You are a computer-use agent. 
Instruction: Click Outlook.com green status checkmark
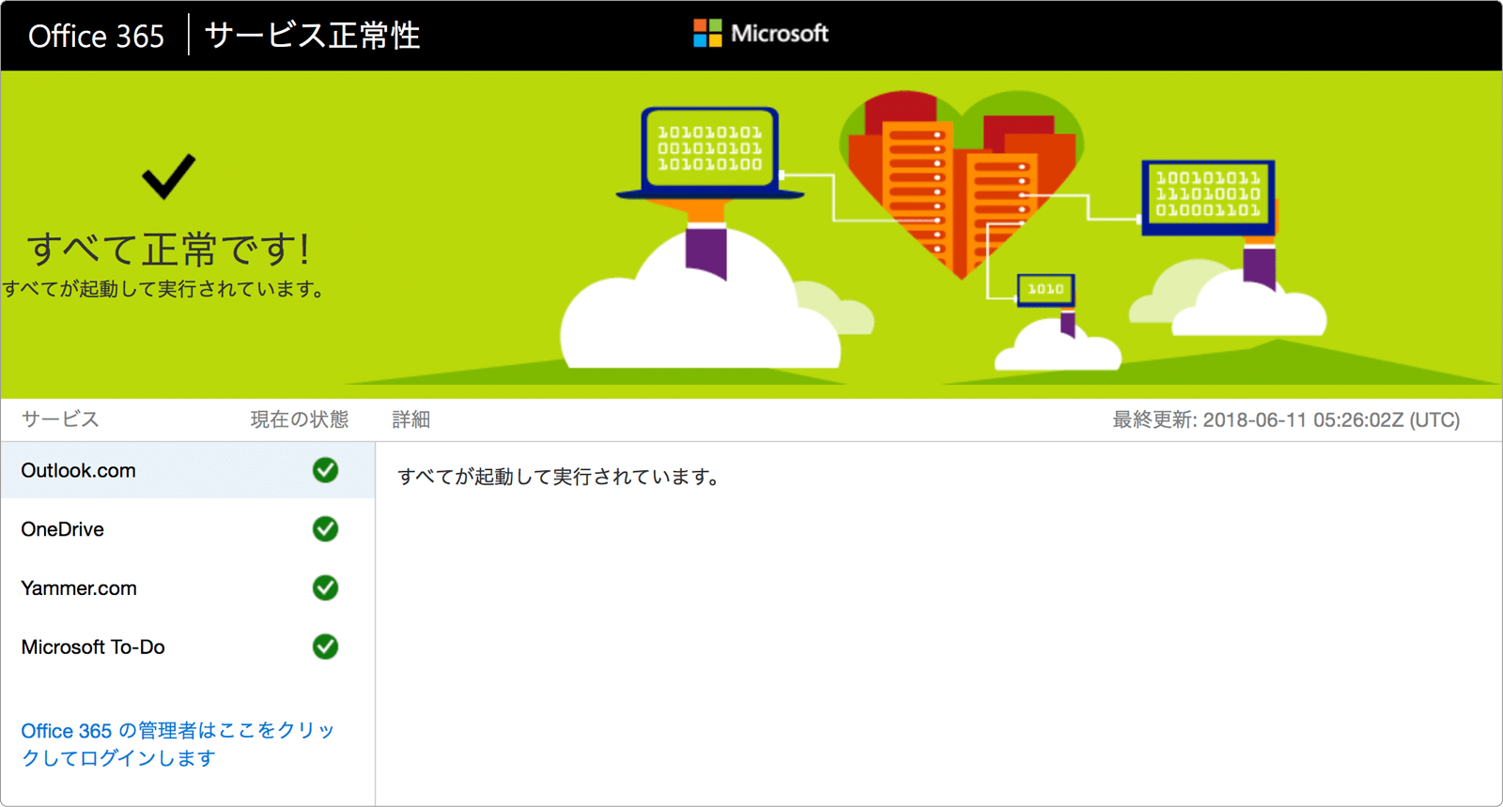point(326,470)
